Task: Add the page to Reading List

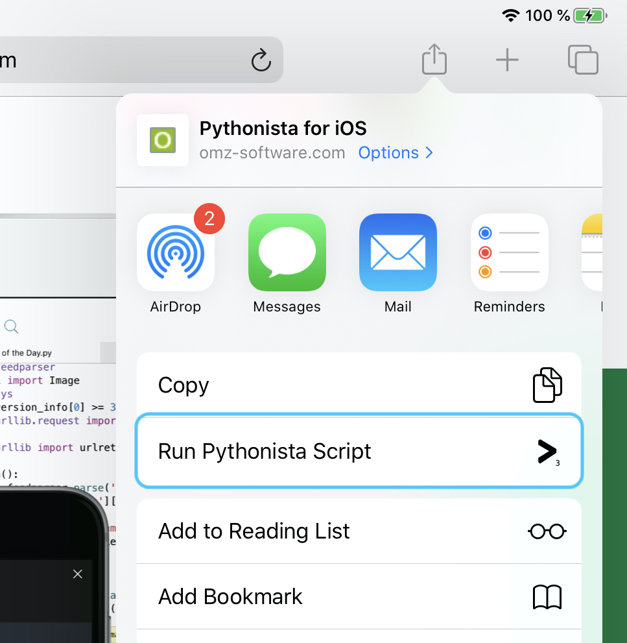Action: point(359,530)
